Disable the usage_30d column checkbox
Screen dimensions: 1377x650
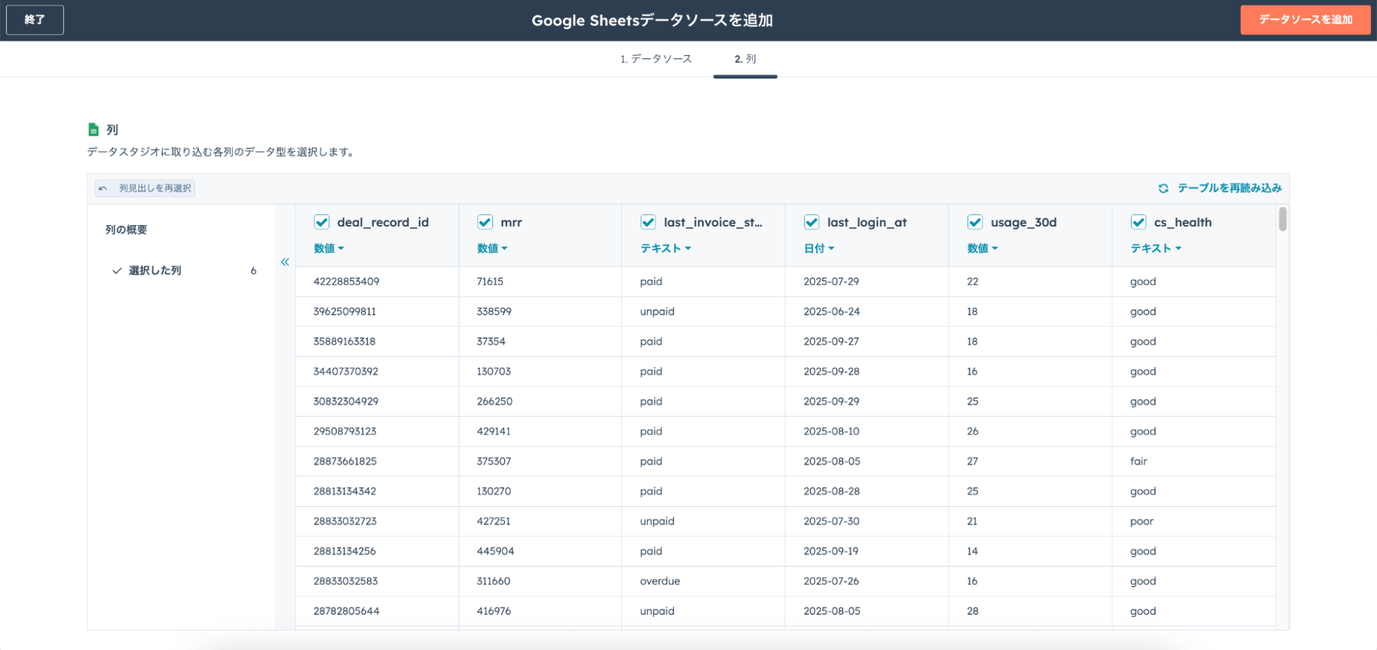(975, 222)
